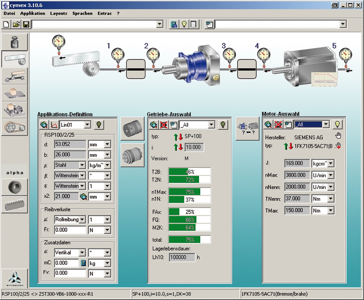Click the calculator icon next to mC
Viewport: 364px width, 300px height.
[x=83, y=263]
